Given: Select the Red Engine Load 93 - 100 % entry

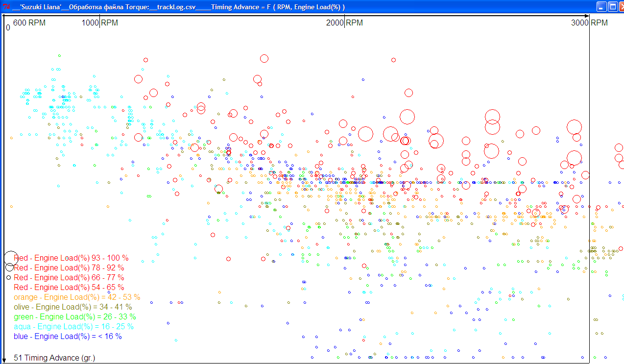Looking at the screenshot, I should point(71,258).
